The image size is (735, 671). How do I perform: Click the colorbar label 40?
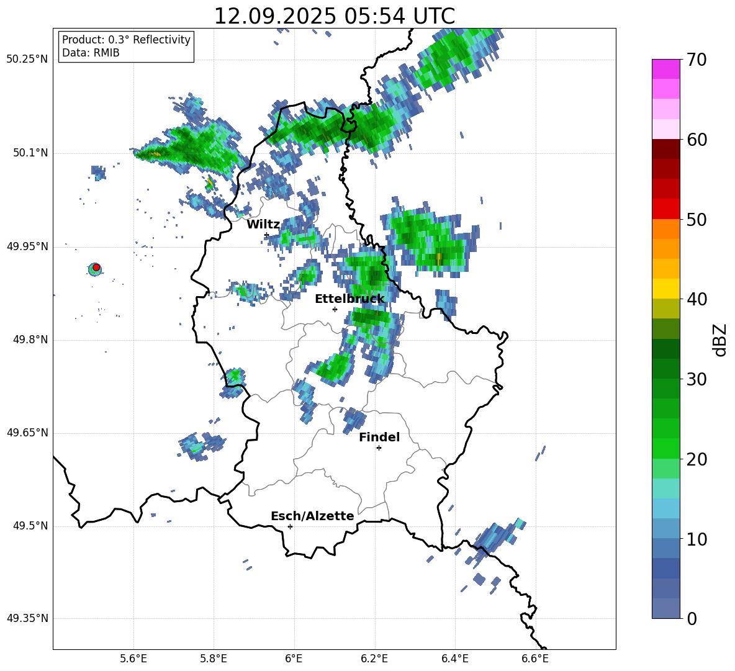[697, 299]
